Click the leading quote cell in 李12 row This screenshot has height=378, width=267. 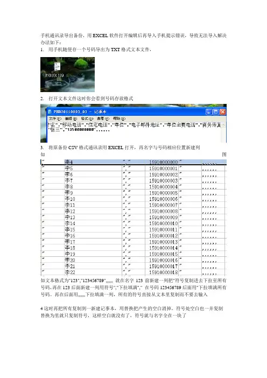pyautogui.click(x=52, y=211)
